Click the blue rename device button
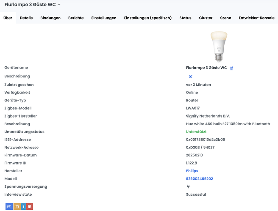The image size is (278, 211). tap(9, 206)
